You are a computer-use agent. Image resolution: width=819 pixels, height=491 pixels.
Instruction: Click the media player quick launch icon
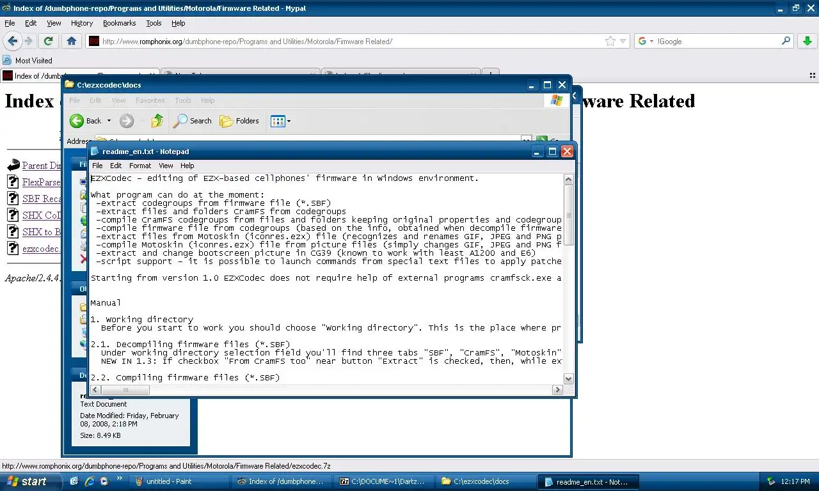pos(104,481)
